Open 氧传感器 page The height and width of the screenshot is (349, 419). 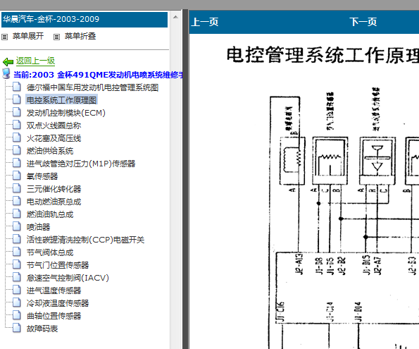[42, 176]
